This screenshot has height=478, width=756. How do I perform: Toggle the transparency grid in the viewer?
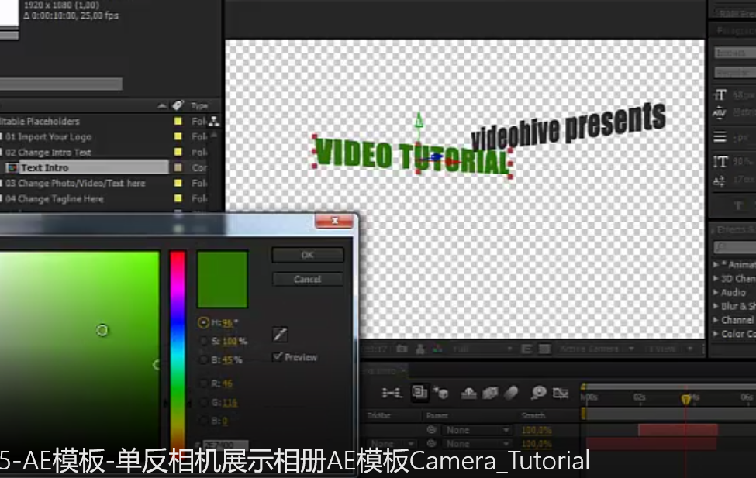coord(544,349)
